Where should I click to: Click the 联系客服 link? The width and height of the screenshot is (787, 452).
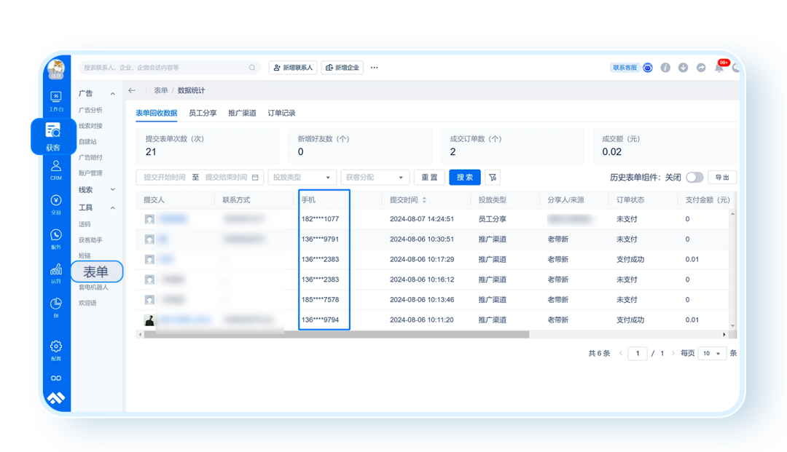[624, 68]
